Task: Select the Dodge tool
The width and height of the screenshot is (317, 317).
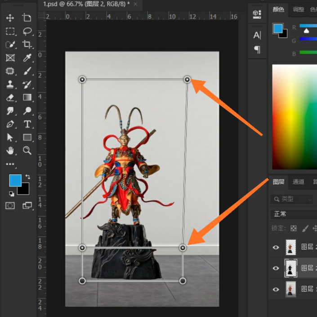Action: pyautogui.click(x=27, y=111)
